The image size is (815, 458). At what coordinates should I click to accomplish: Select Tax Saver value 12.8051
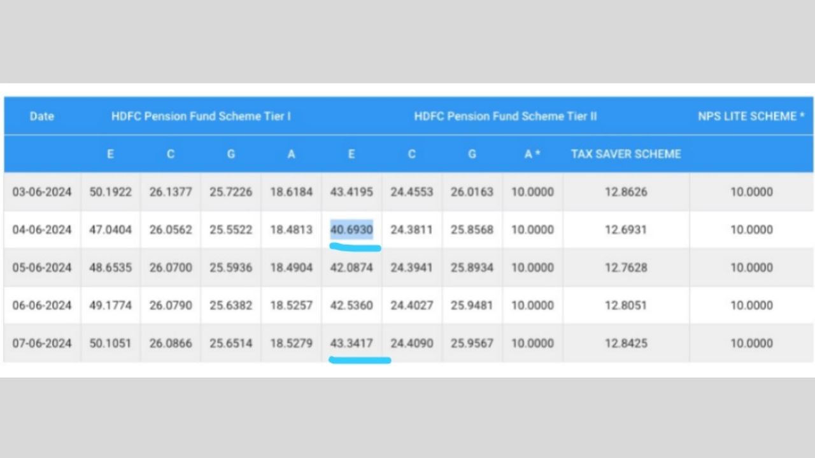[626, 305]
